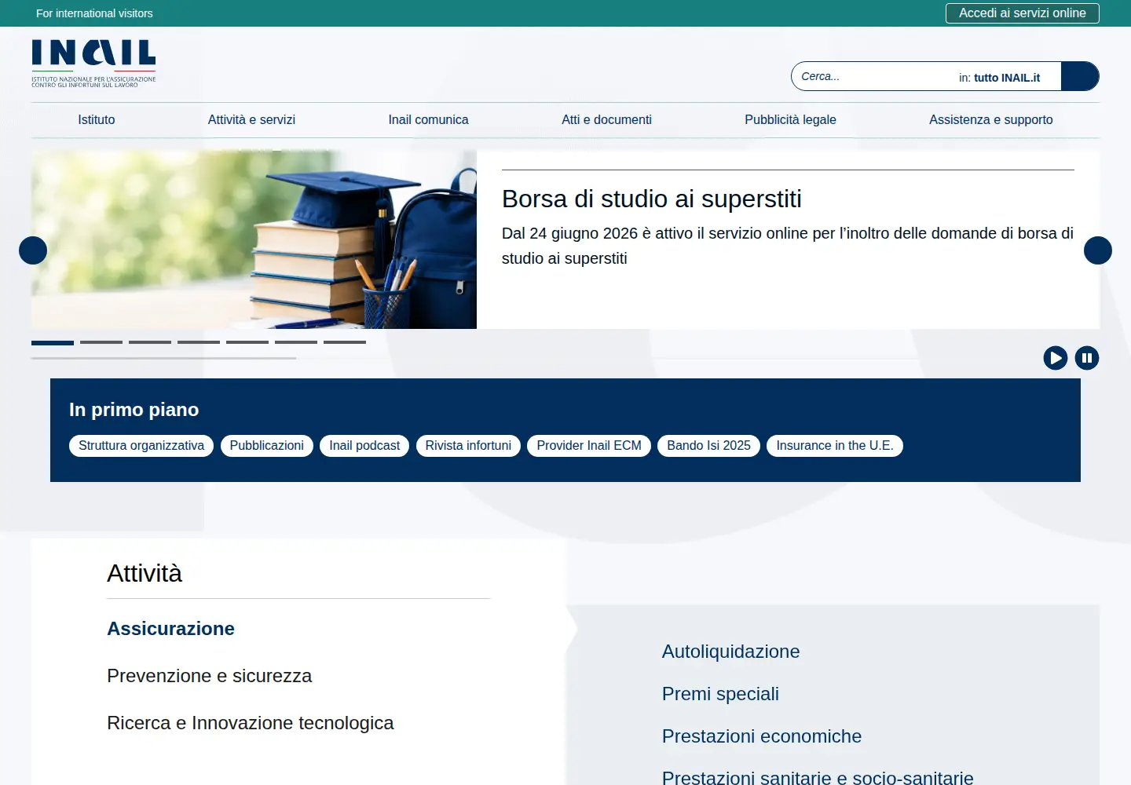This screenshot has width=1131, height=785.
Task: Open the Istituto menu
Action: coord(97,119)
